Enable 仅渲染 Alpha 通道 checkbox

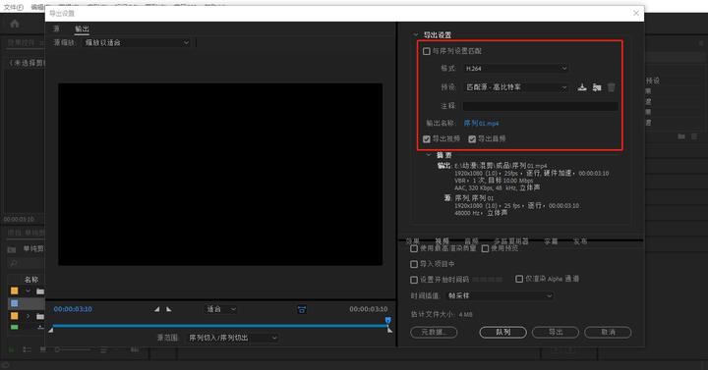[x=519, y=279]
